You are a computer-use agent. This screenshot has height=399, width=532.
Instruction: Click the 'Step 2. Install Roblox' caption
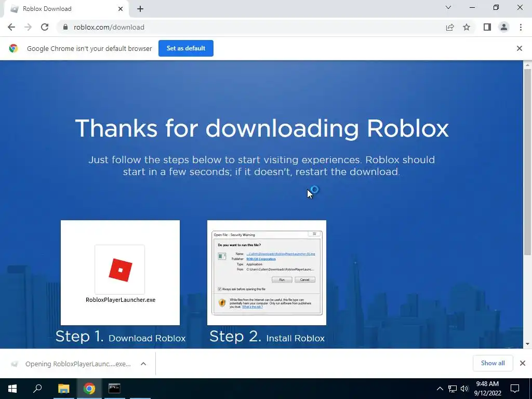(x=267, y=337)
